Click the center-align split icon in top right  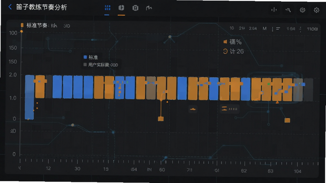tap(274, 9)
